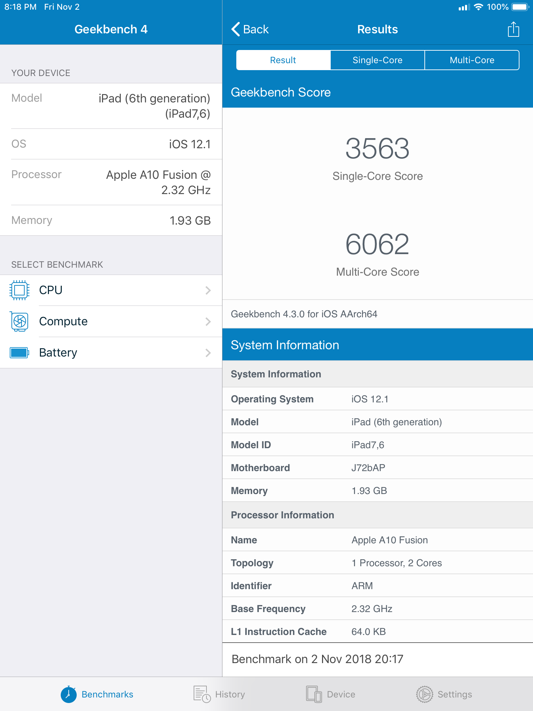Tap the Back chevron arrow
Viewport: 533px width, 711px height.
point(236,29)
